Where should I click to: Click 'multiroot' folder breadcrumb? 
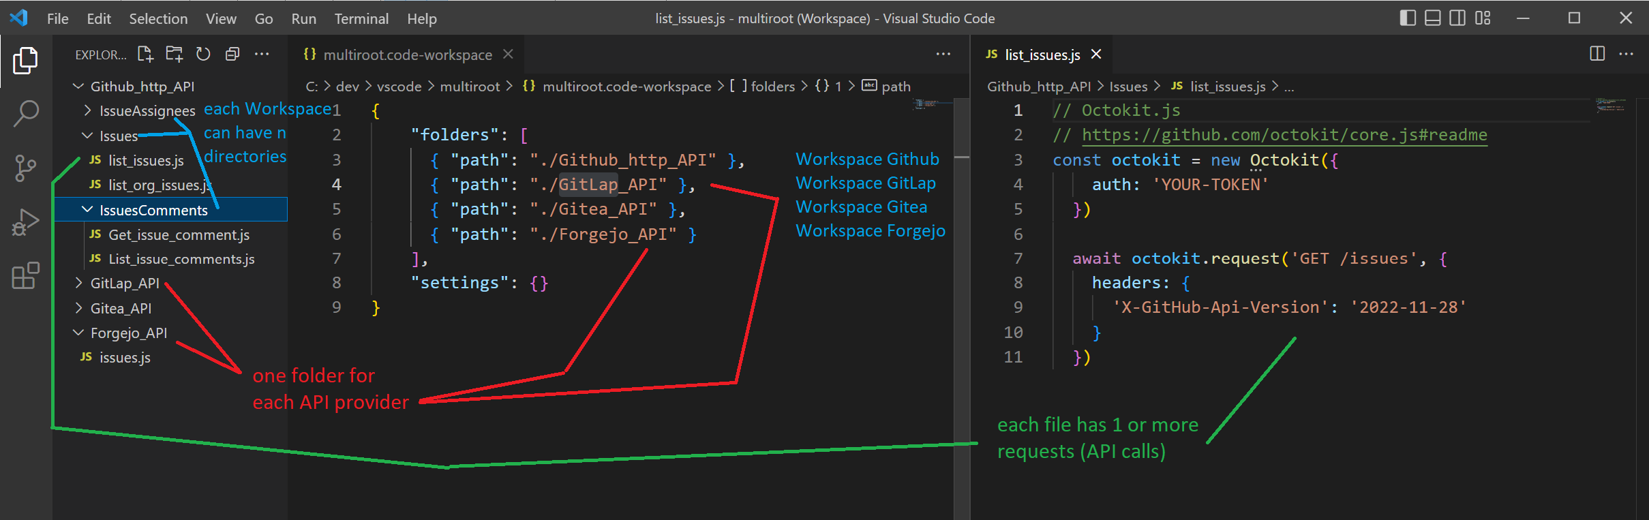click(470, 86)
